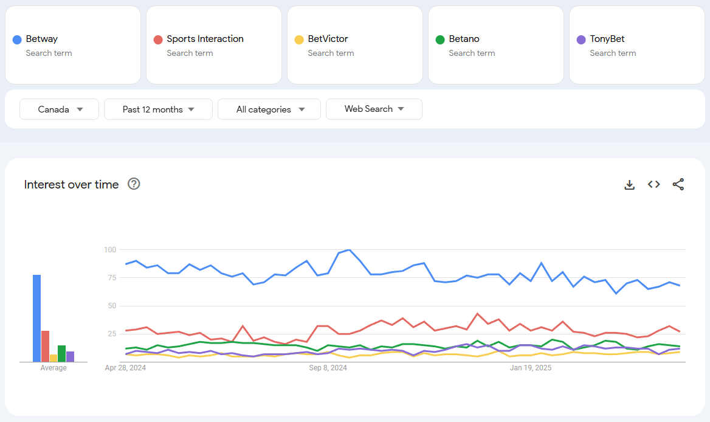Click the Average label under the bars
This screenshot has height=422, width=710.
(x=53, y=368)
